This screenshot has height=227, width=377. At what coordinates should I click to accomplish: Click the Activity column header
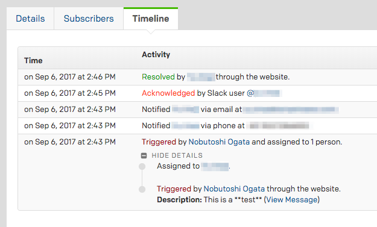pos(156,55)
